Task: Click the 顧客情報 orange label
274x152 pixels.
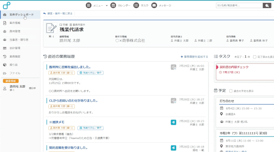Action: point(11,81)
